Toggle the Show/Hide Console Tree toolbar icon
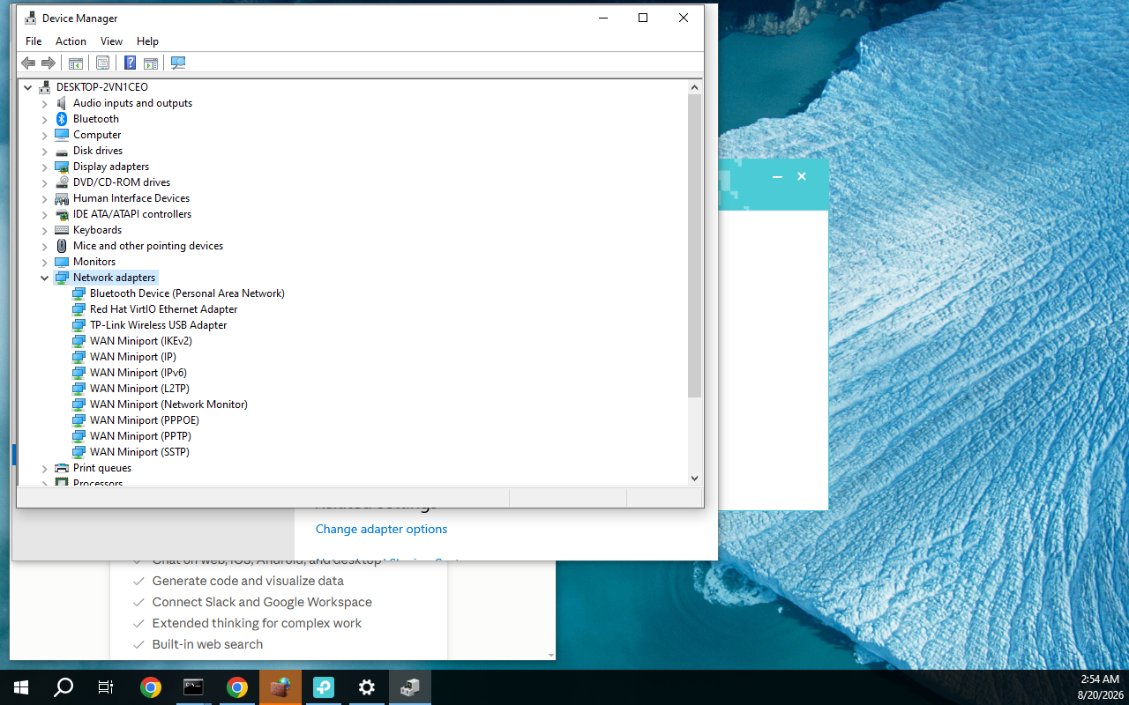The image size is (1129, 705). coord(76,63)
